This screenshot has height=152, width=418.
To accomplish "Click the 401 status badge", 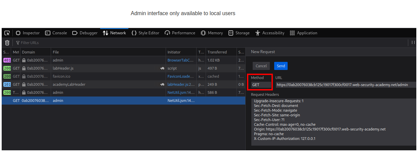I will coord(7,60).
